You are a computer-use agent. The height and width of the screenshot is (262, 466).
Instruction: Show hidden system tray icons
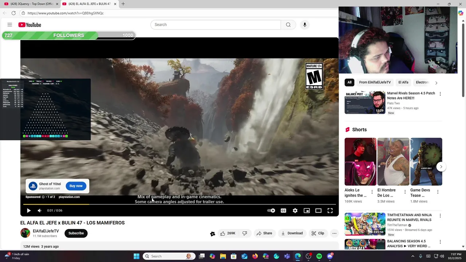(x=413, y=256)
